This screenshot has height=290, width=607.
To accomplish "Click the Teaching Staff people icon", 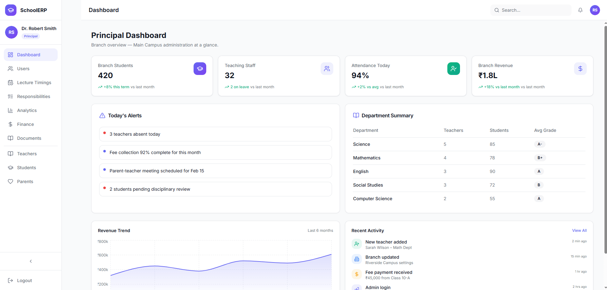I will 327,69.
